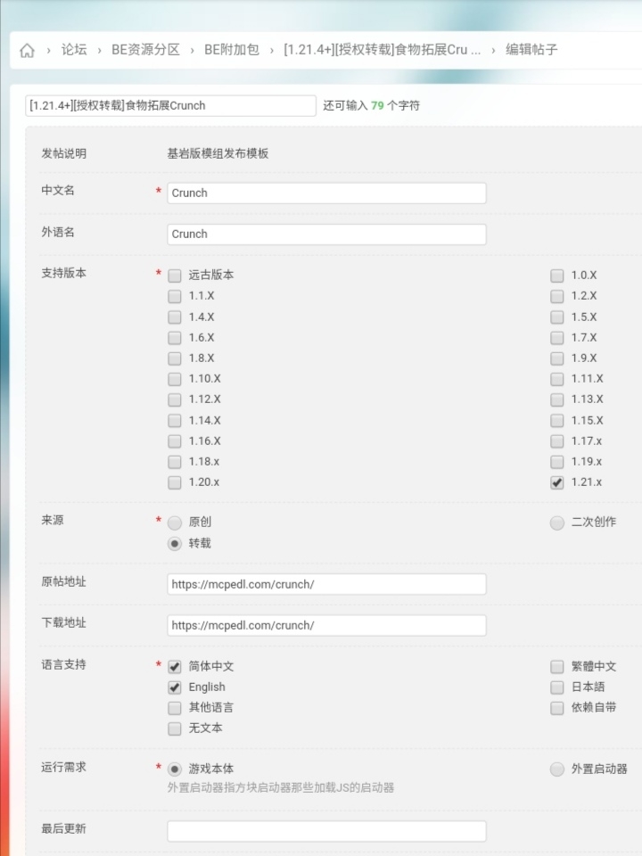
Task: Check the 1.5.X version checkbox
Action: [x=556, y=317]
